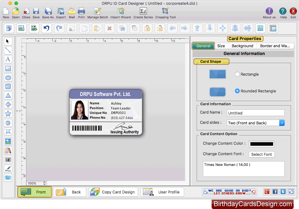Open the Border and Watermark tab
The image size is (299, 209).
275,46
